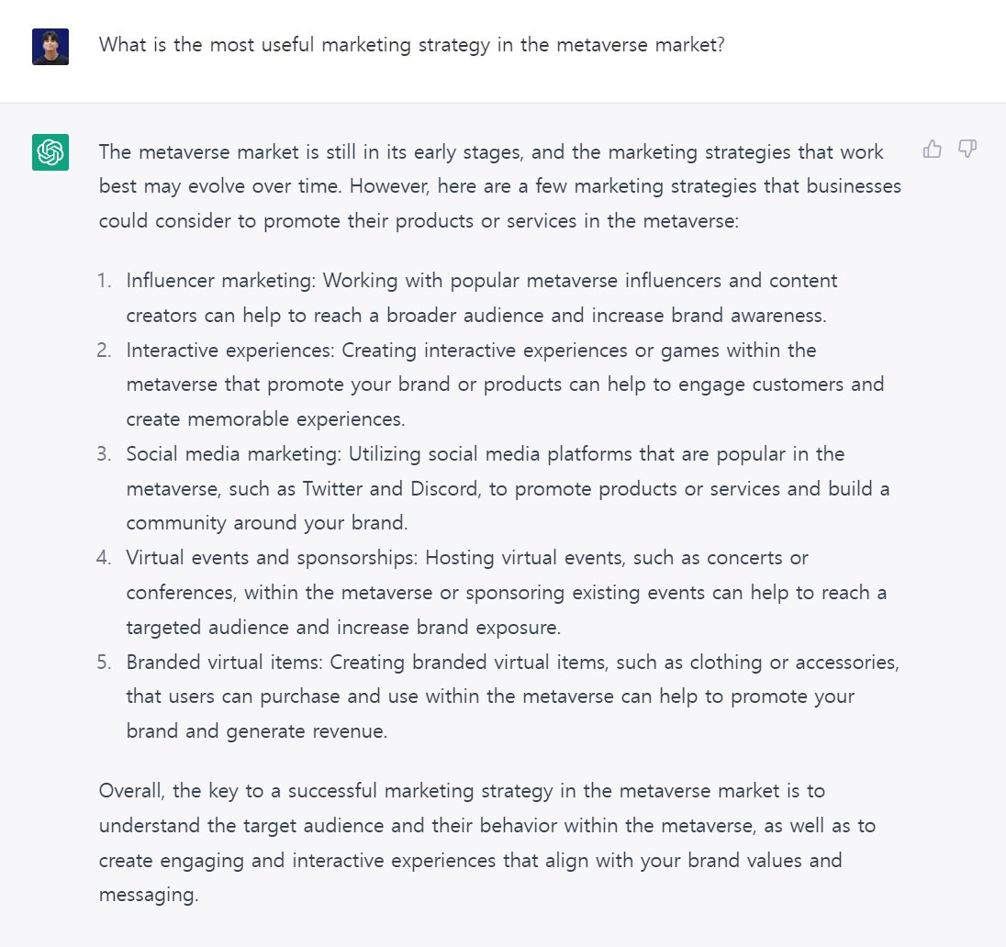The width and height of the screenshot is (1006, 947).
Task: Click the green ChatGPT assistant avatar
Action: tap(50, 152)
